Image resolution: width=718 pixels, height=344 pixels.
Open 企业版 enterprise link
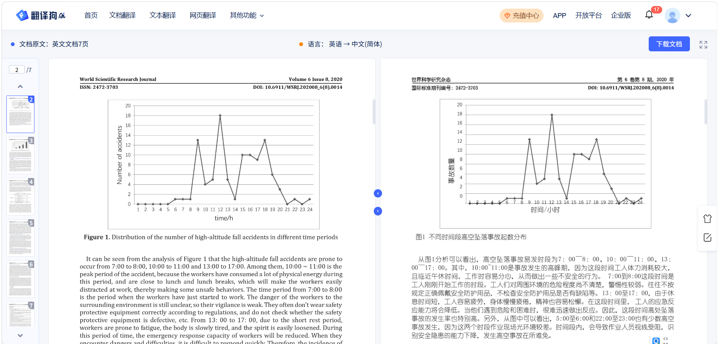[621, 15]
